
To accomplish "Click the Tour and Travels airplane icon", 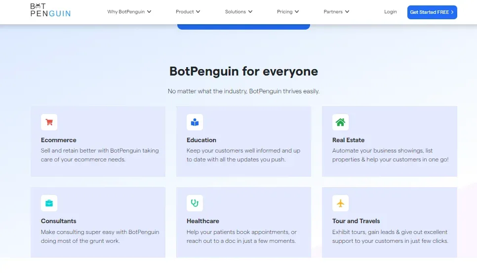I will (340, 203).
